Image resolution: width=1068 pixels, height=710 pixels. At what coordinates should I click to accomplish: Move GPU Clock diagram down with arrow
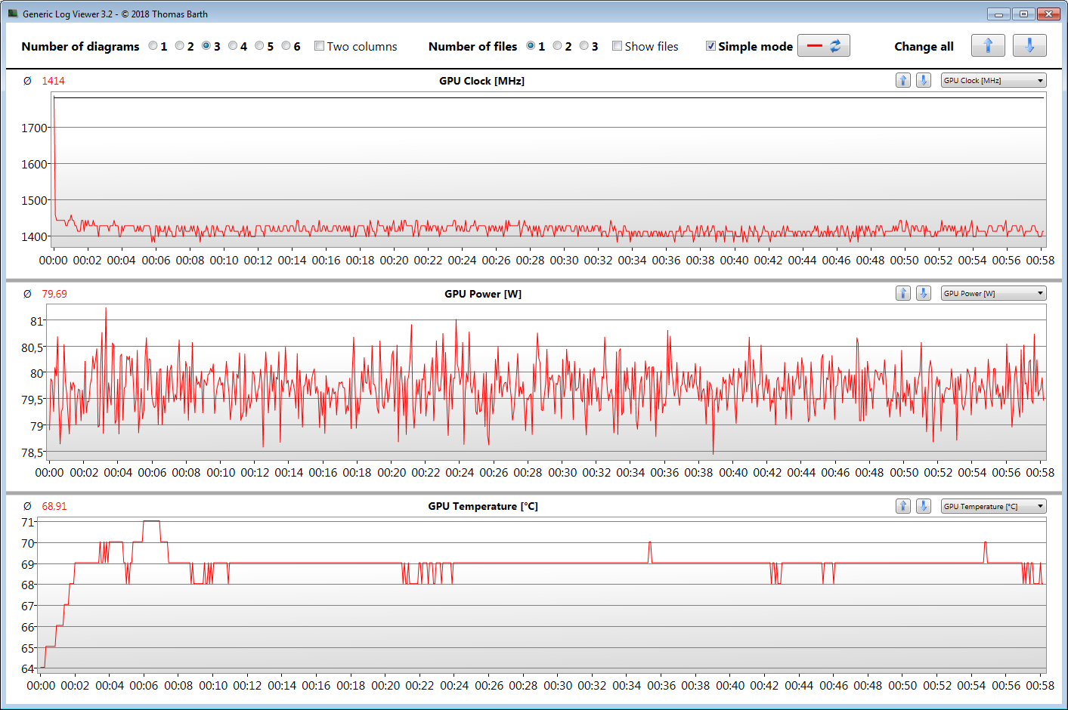924,80
